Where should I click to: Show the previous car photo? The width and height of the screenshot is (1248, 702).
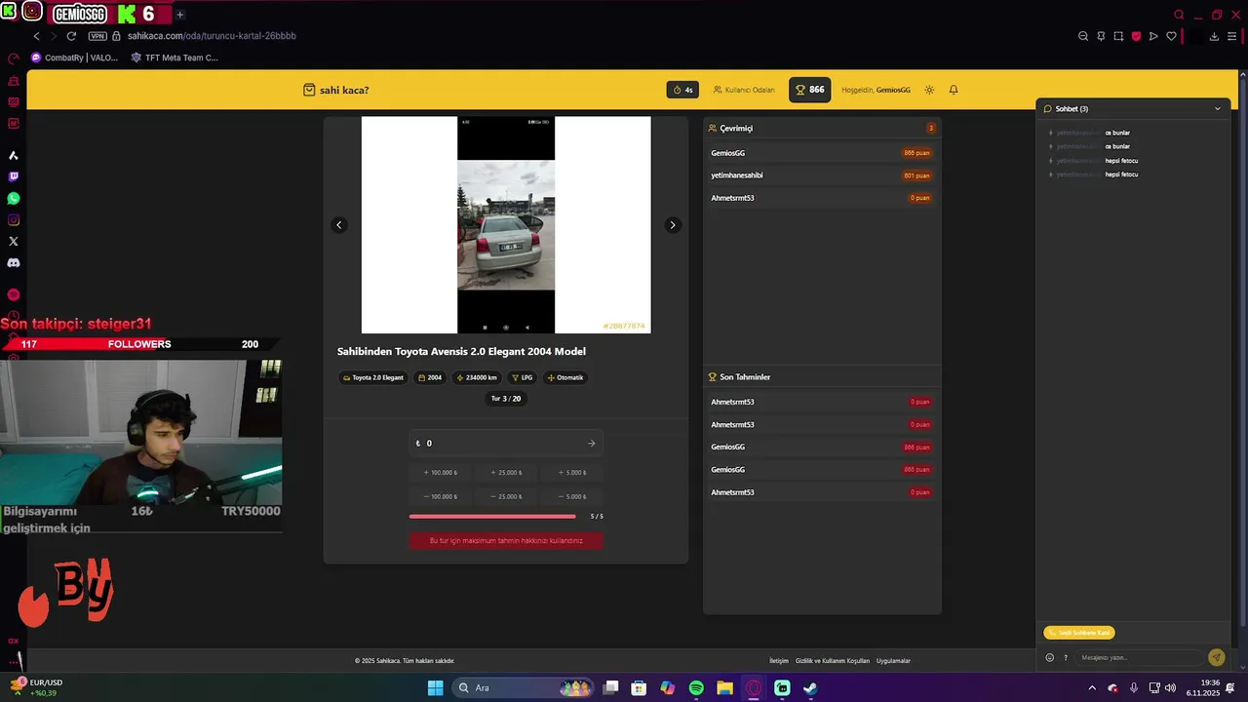[339, 225]
